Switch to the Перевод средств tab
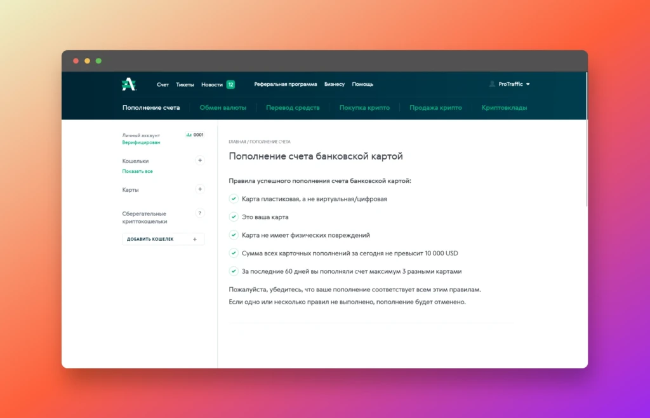The image size is (650, 418). 293,108
